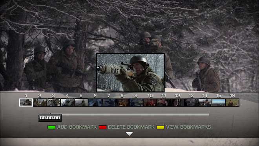
Task: Click the large chapter preview image
Action: pyautogui.click(x=130, y=72)
